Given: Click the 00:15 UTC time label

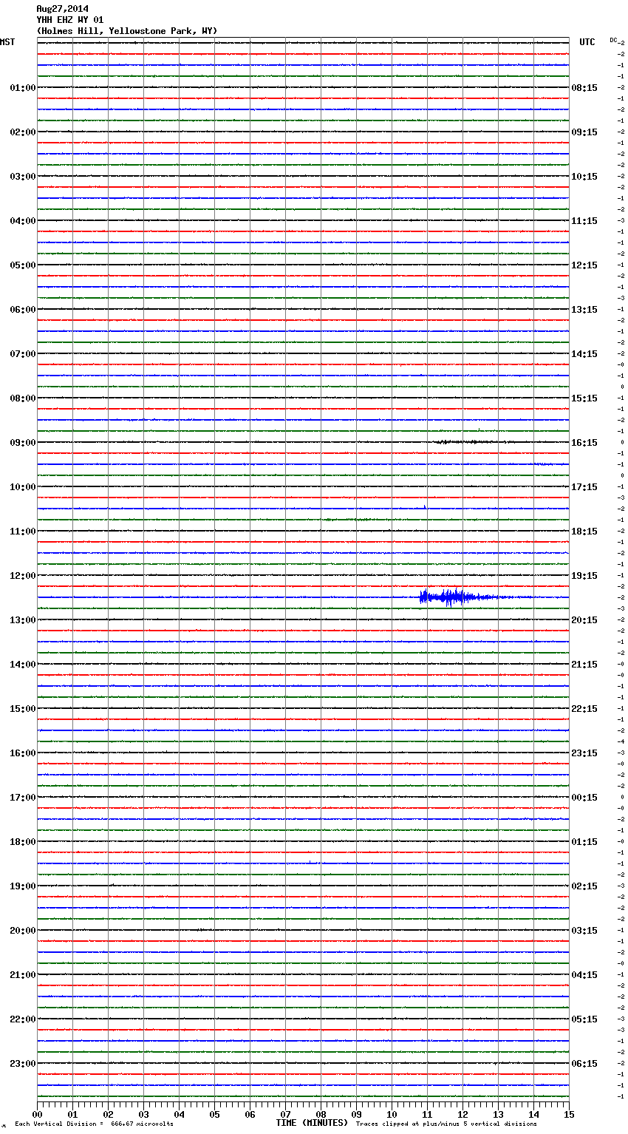Looking at the screenshot, I should pos(584,798).
